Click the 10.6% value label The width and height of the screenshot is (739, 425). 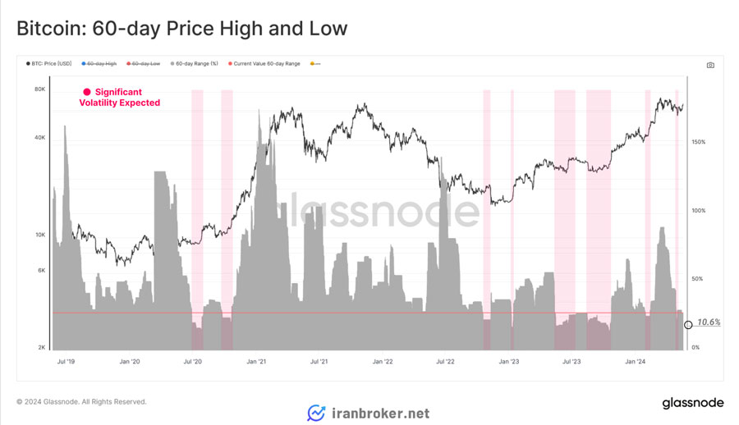pos(709,322)
